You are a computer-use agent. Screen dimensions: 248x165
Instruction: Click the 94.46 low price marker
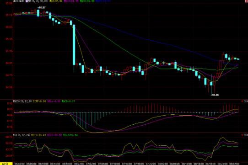[x=215, y=95]
